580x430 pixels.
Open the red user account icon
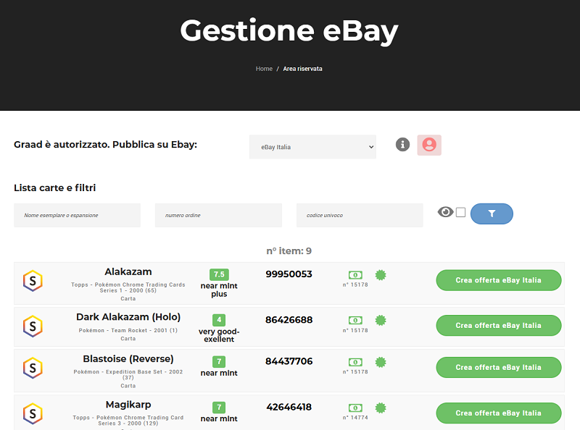click(x=429, y=145)
